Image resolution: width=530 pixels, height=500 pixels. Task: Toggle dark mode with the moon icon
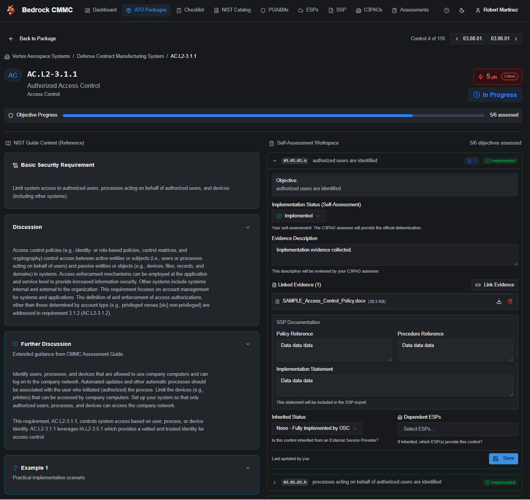462,10
